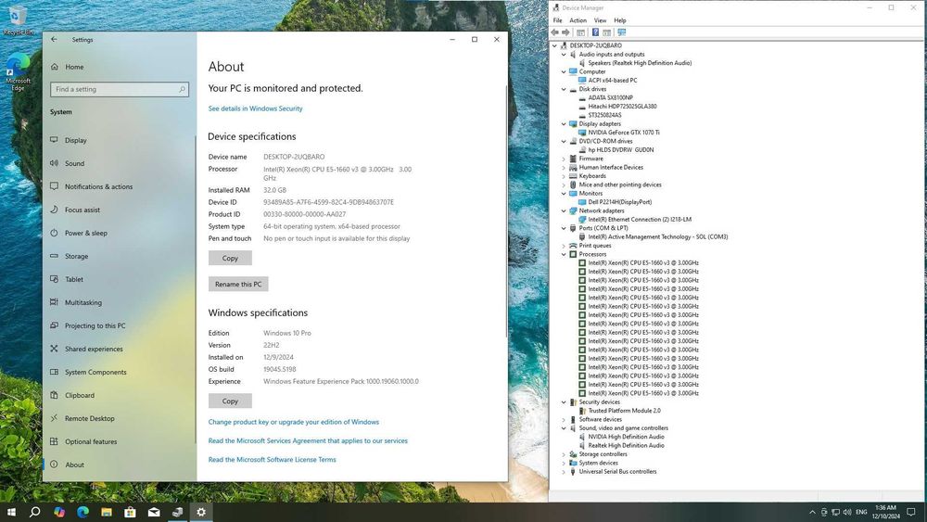
Task: Select Dell P2214H(DisplayPort) monitor entry
Action: point(619,202)
